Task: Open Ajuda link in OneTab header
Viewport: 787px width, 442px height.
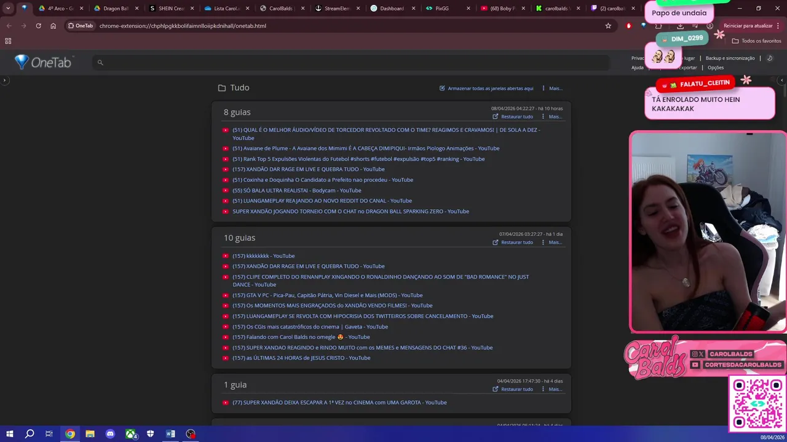Action: click(638, 68)
